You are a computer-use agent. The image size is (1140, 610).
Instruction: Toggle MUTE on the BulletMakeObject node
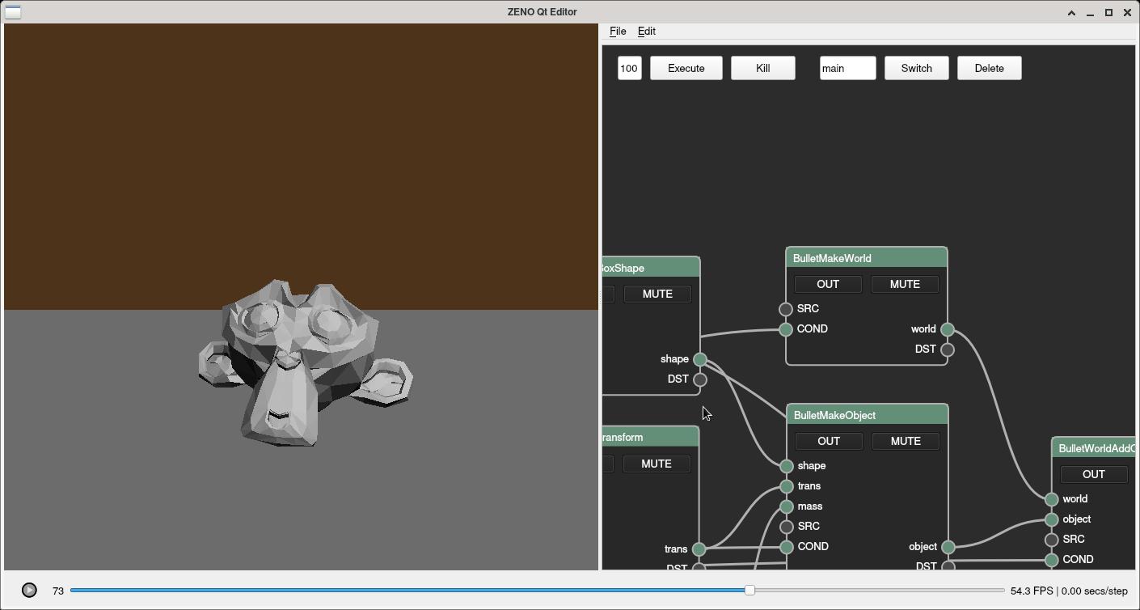pyautogui.click(x=906, y=441)
